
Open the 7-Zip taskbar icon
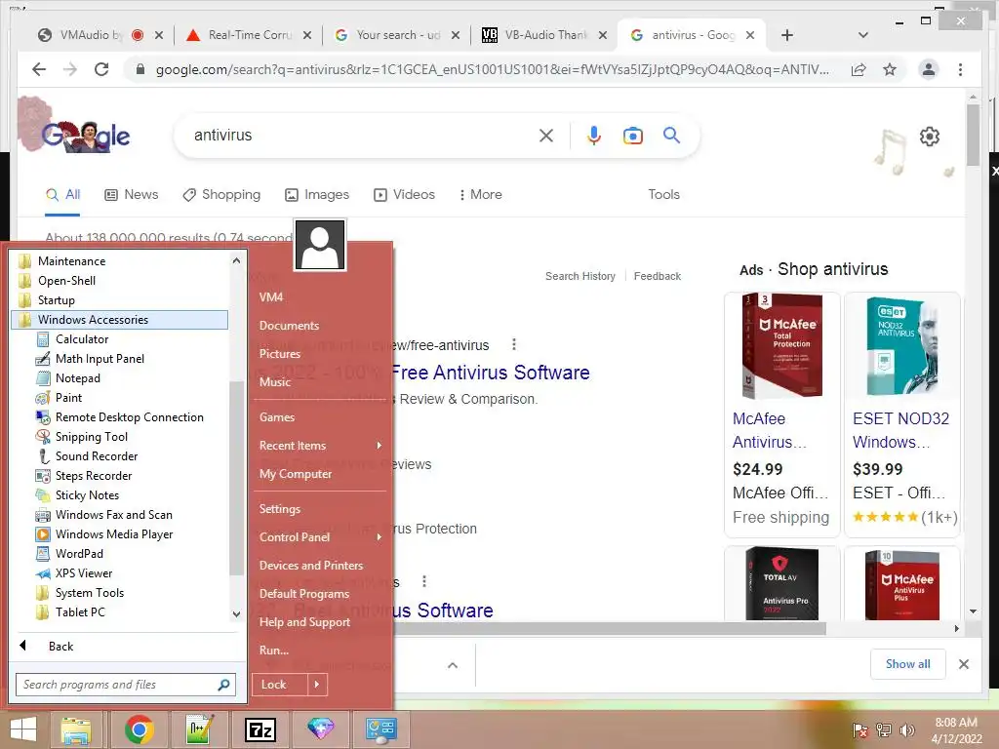(x=260, y=729)
